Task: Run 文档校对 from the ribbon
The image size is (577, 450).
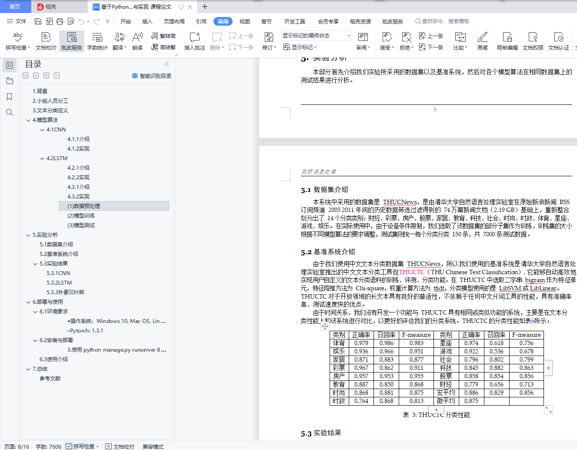Action: click(x=46, y=41)
